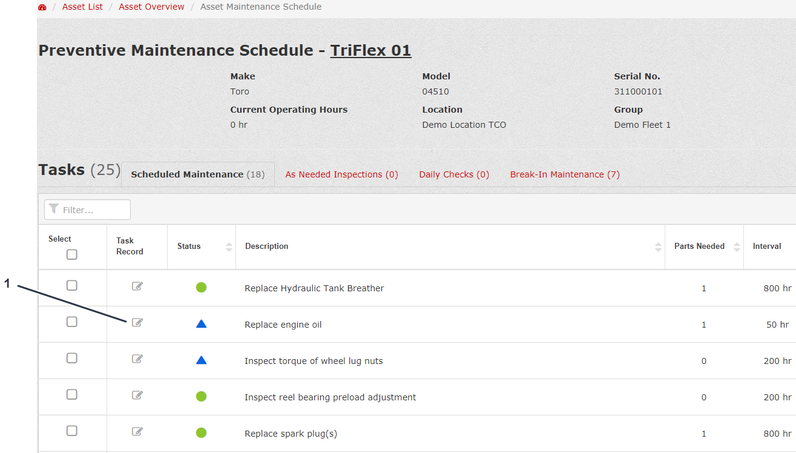Open task record for Inspect reel bearing preload
Viewport: 796px width, 453px height.
pyautogui.click(x=137, y=395)
